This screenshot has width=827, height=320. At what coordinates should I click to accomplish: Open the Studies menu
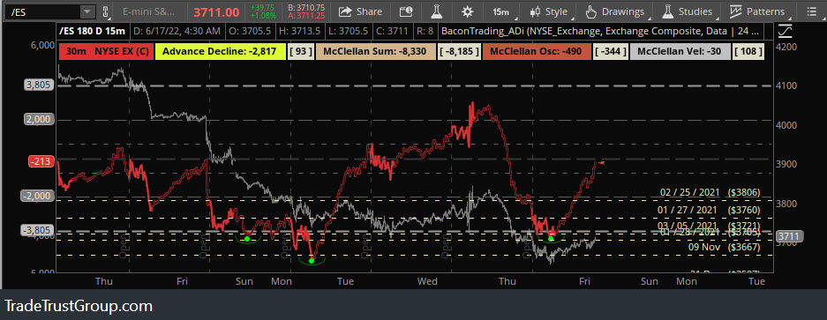click(x=688, y=11)
